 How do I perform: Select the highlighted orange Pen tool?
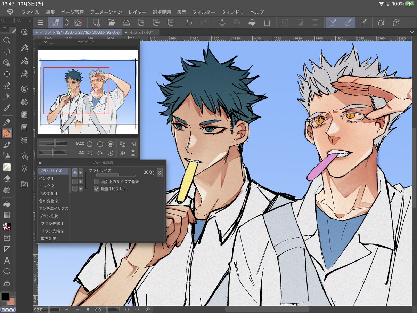(x=7, y=133)
